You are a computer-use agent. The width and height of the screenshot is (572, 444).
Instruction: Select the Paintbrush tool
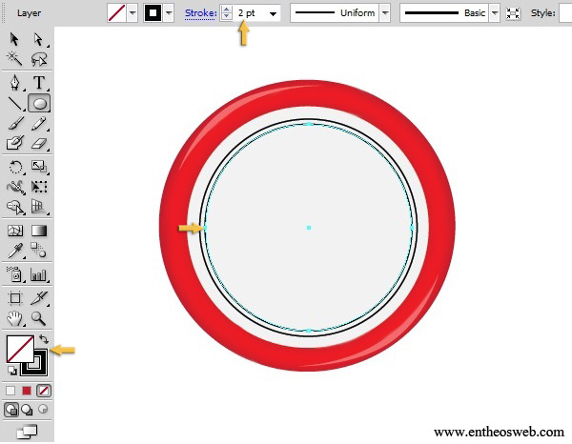point(14,123)
